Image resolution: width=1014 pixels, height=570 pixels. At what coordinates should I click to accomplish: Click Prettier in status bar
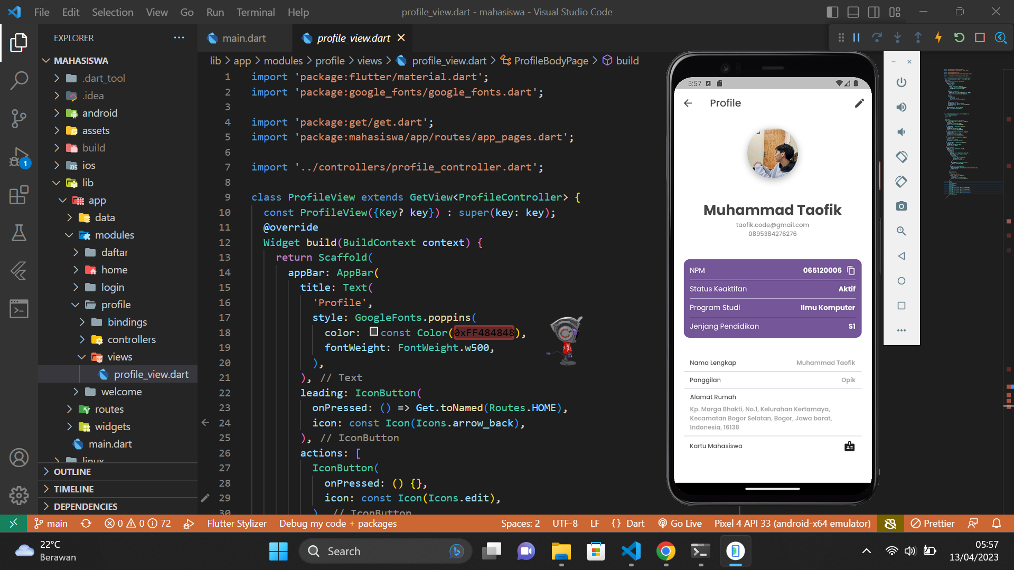933,524
